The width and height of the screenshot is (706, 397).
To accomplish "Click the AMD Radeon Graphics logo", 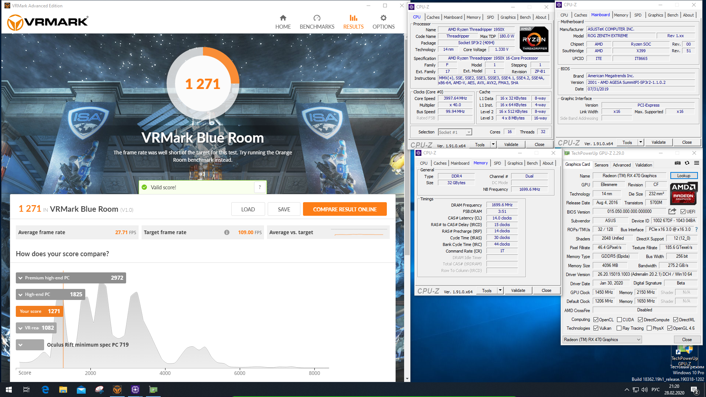I will (683, 193).
